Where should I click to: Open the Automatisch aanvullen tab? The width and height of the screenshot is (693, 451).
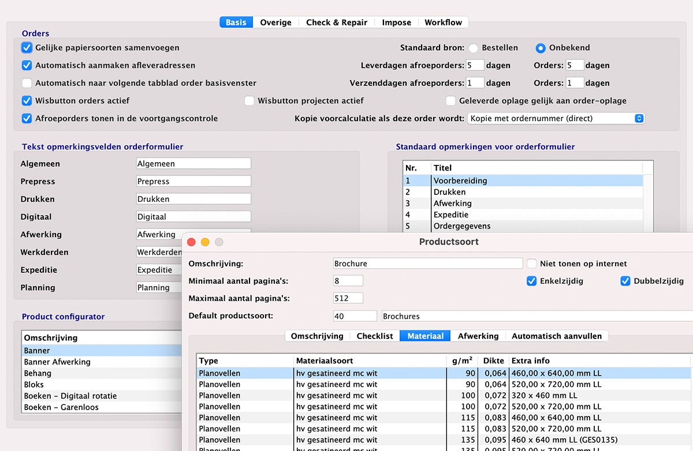557,336
